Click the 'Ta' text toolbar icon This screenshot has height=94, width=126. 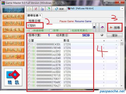point(42,9)
